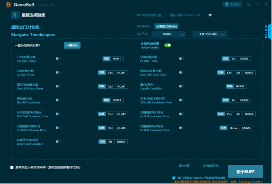Click Alt key for 5x Stun Times
Screen dimensions: 272x184
click(234, 59)
